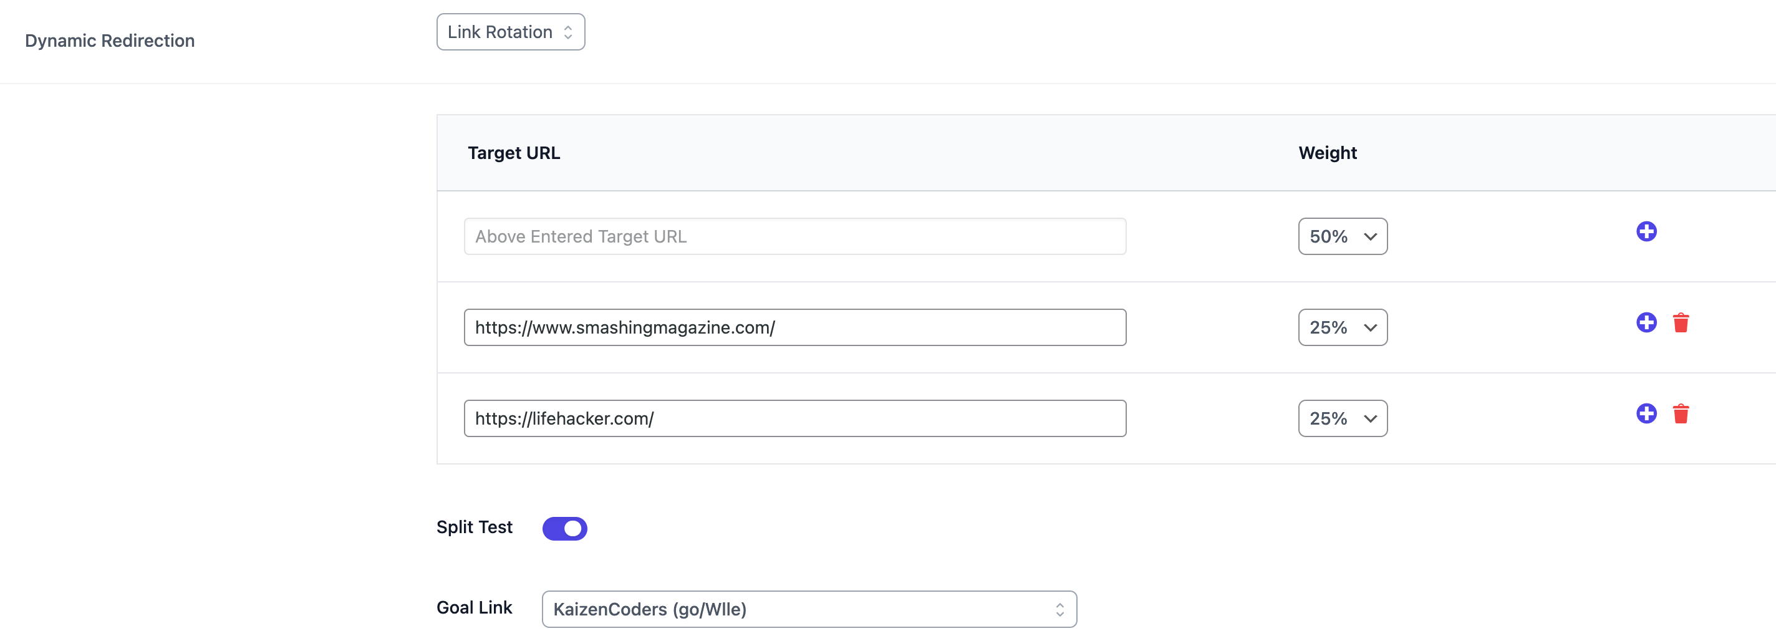Open the 50% weight dropdown
1776x641 pixels.
point(1341,236)
